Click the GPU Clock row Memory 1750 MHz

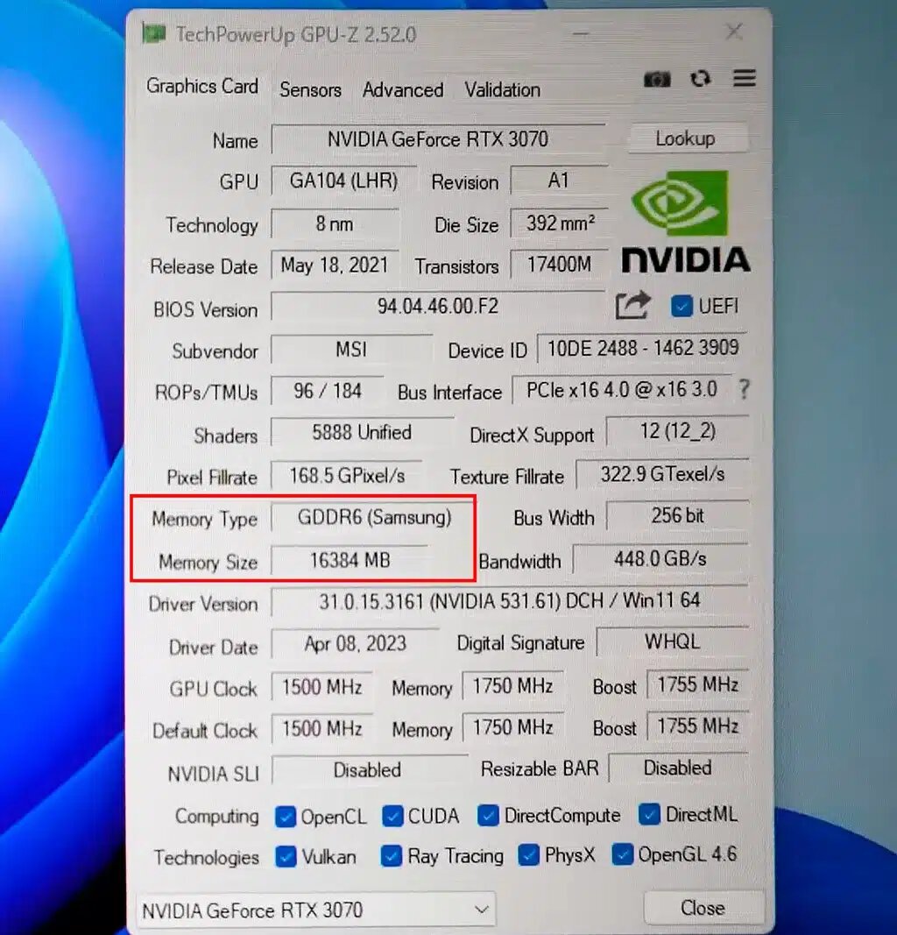[512, 686]
